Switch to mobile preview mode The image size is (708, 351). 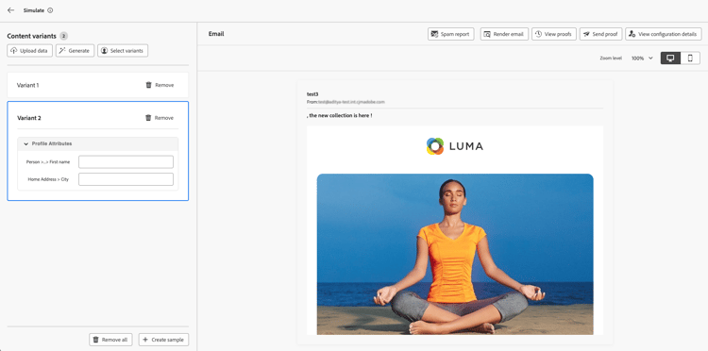pyautogui.click(x=690, y=58)
